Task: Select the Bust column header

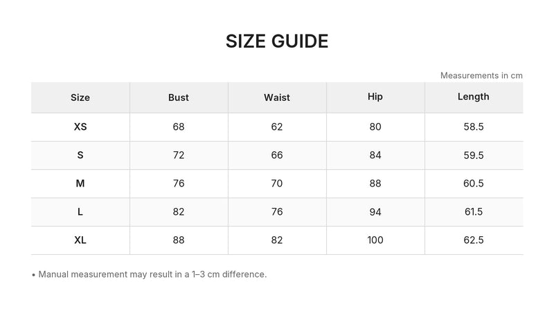Action: point(179,97)
